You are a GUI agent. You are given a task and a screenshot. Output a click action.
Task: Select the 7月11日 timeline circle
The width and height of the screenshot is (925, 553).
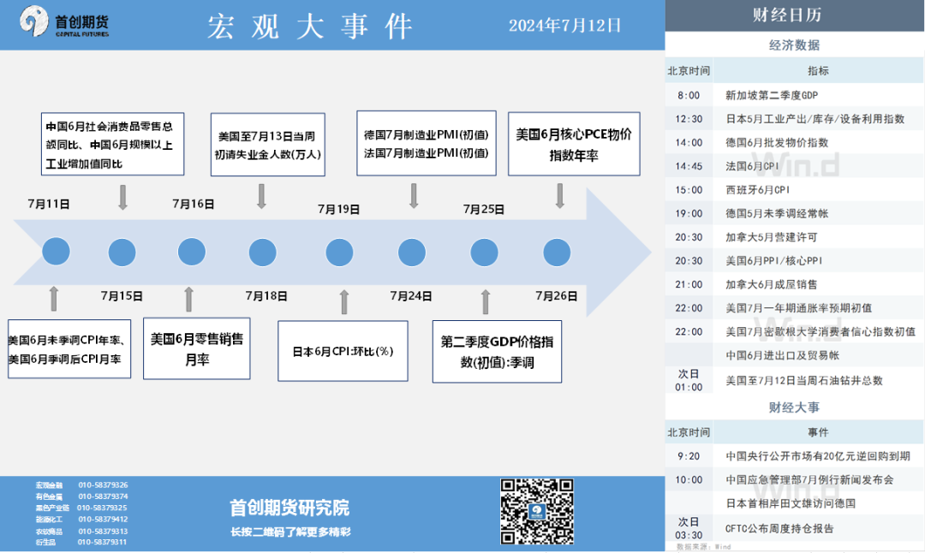pyautogui.click(x=56, y=253)
